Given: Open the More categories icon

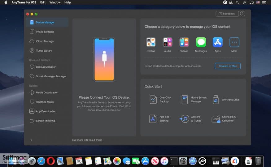Looking at the screenshot, I should [234, 42].
